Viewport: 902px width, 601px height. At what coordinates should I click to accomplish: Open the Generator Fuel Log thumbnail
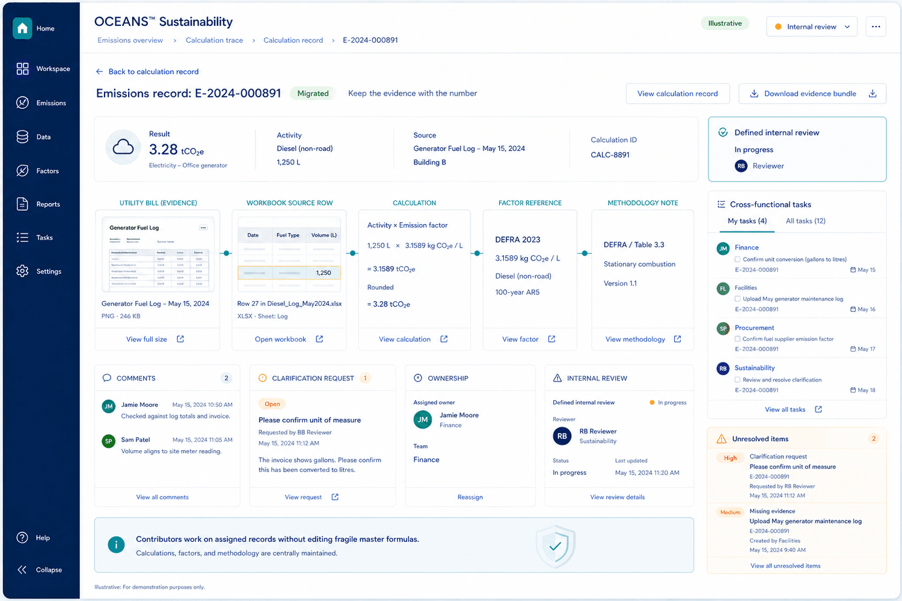[158, 254]
